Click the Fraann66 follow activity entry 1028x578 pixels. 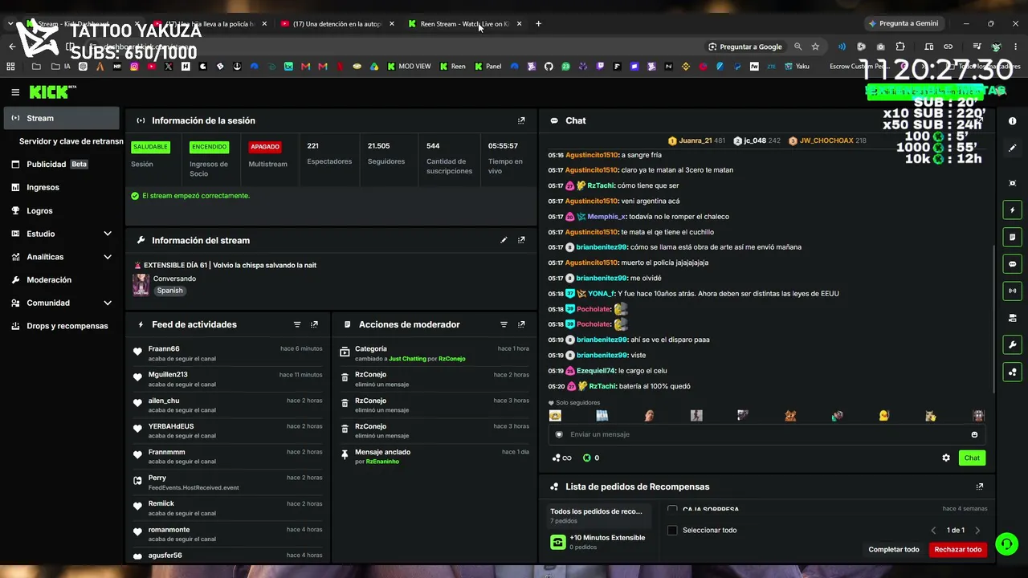(227, 353)
